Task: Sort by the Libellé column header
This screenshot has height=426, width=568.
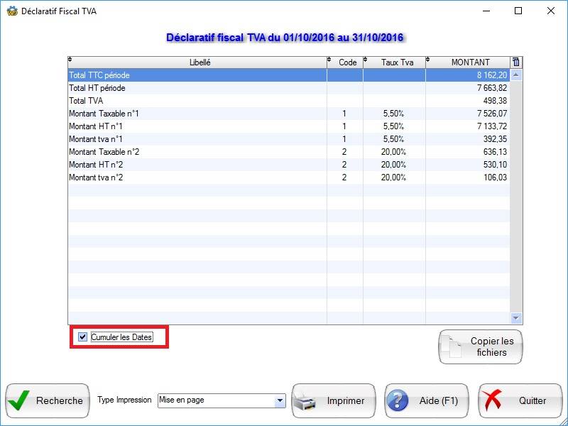Action: pyautogui.click(x=200, y=62)
